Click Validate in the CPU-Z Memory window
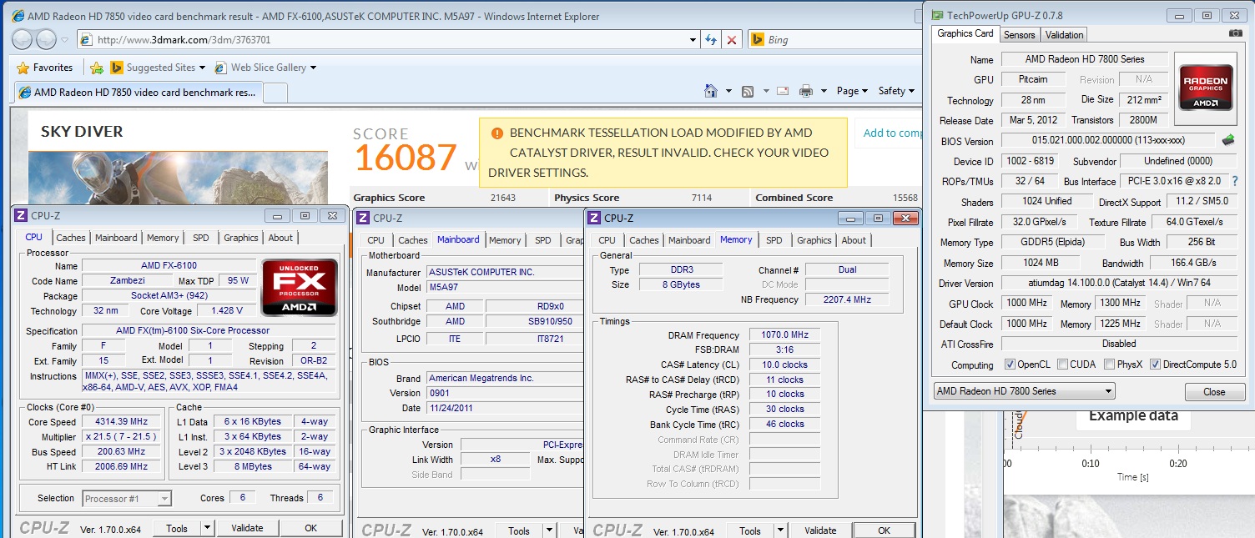The width and height of the screenshot is (1255, 538). (x=820, y=530)
